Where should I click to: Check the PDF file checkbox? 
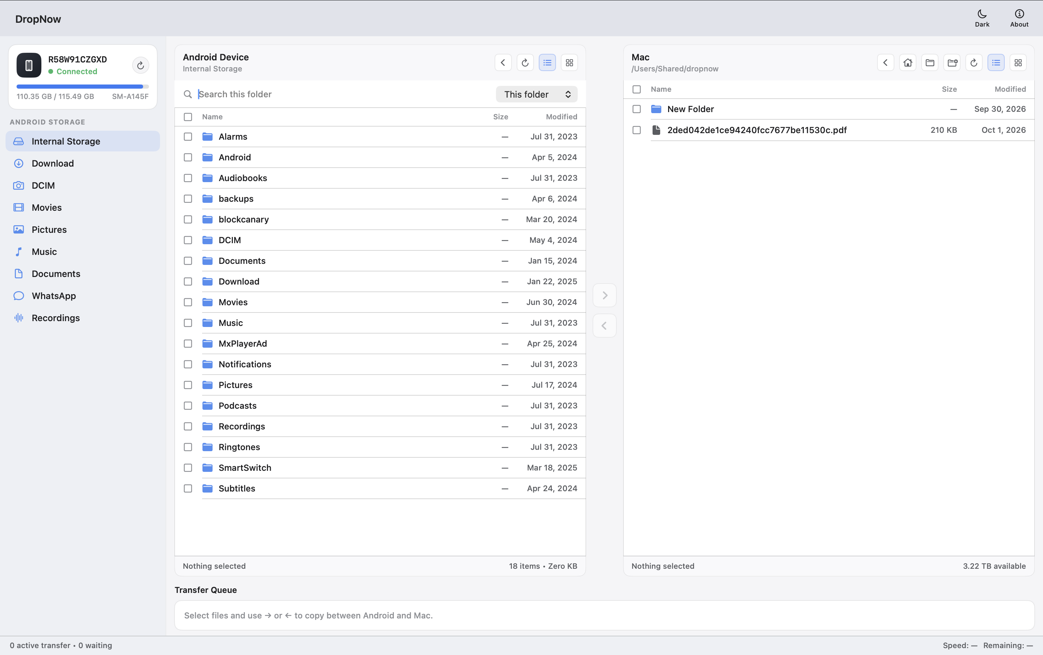636,130
